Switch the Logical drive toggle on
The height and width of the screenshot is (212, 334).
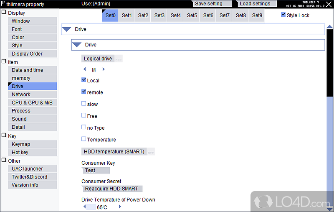(102, 59)
